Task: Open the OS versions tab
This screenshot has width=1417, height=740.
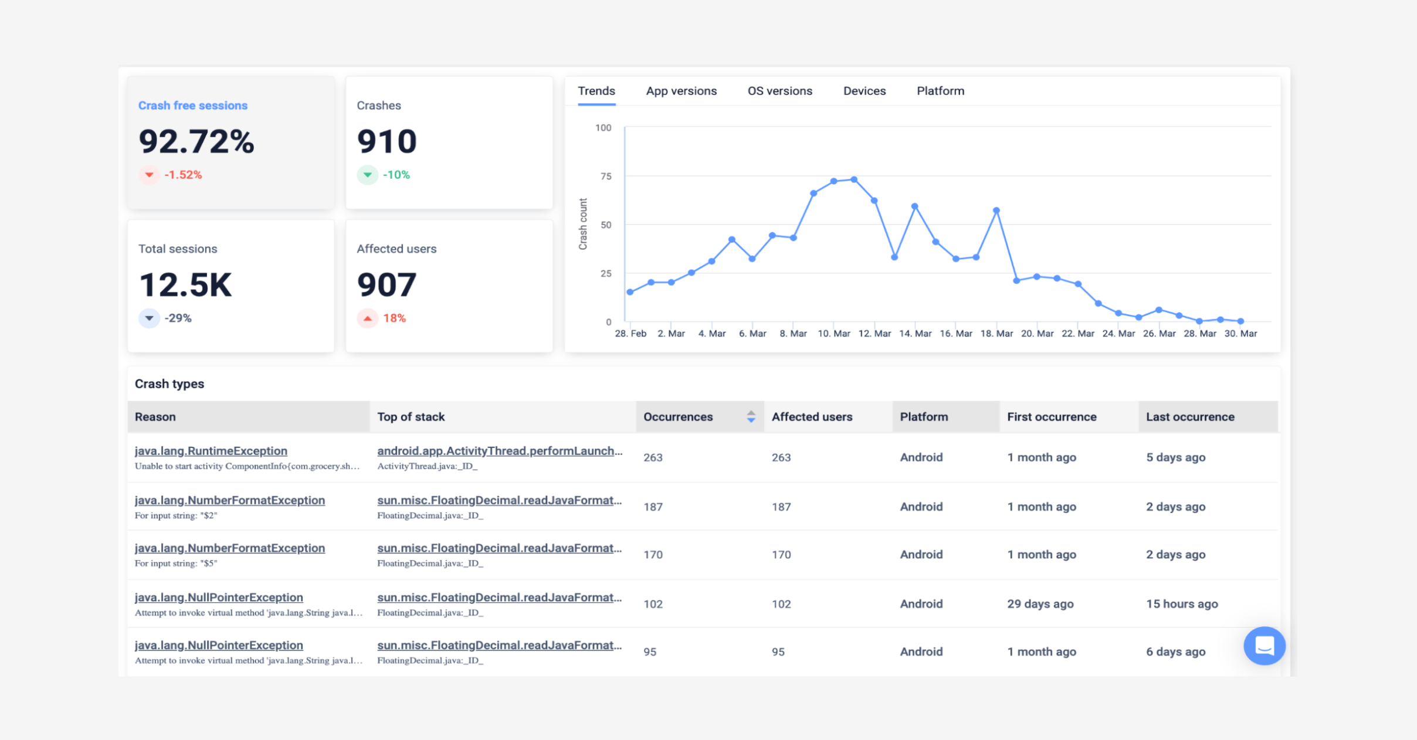Action: 779,91
